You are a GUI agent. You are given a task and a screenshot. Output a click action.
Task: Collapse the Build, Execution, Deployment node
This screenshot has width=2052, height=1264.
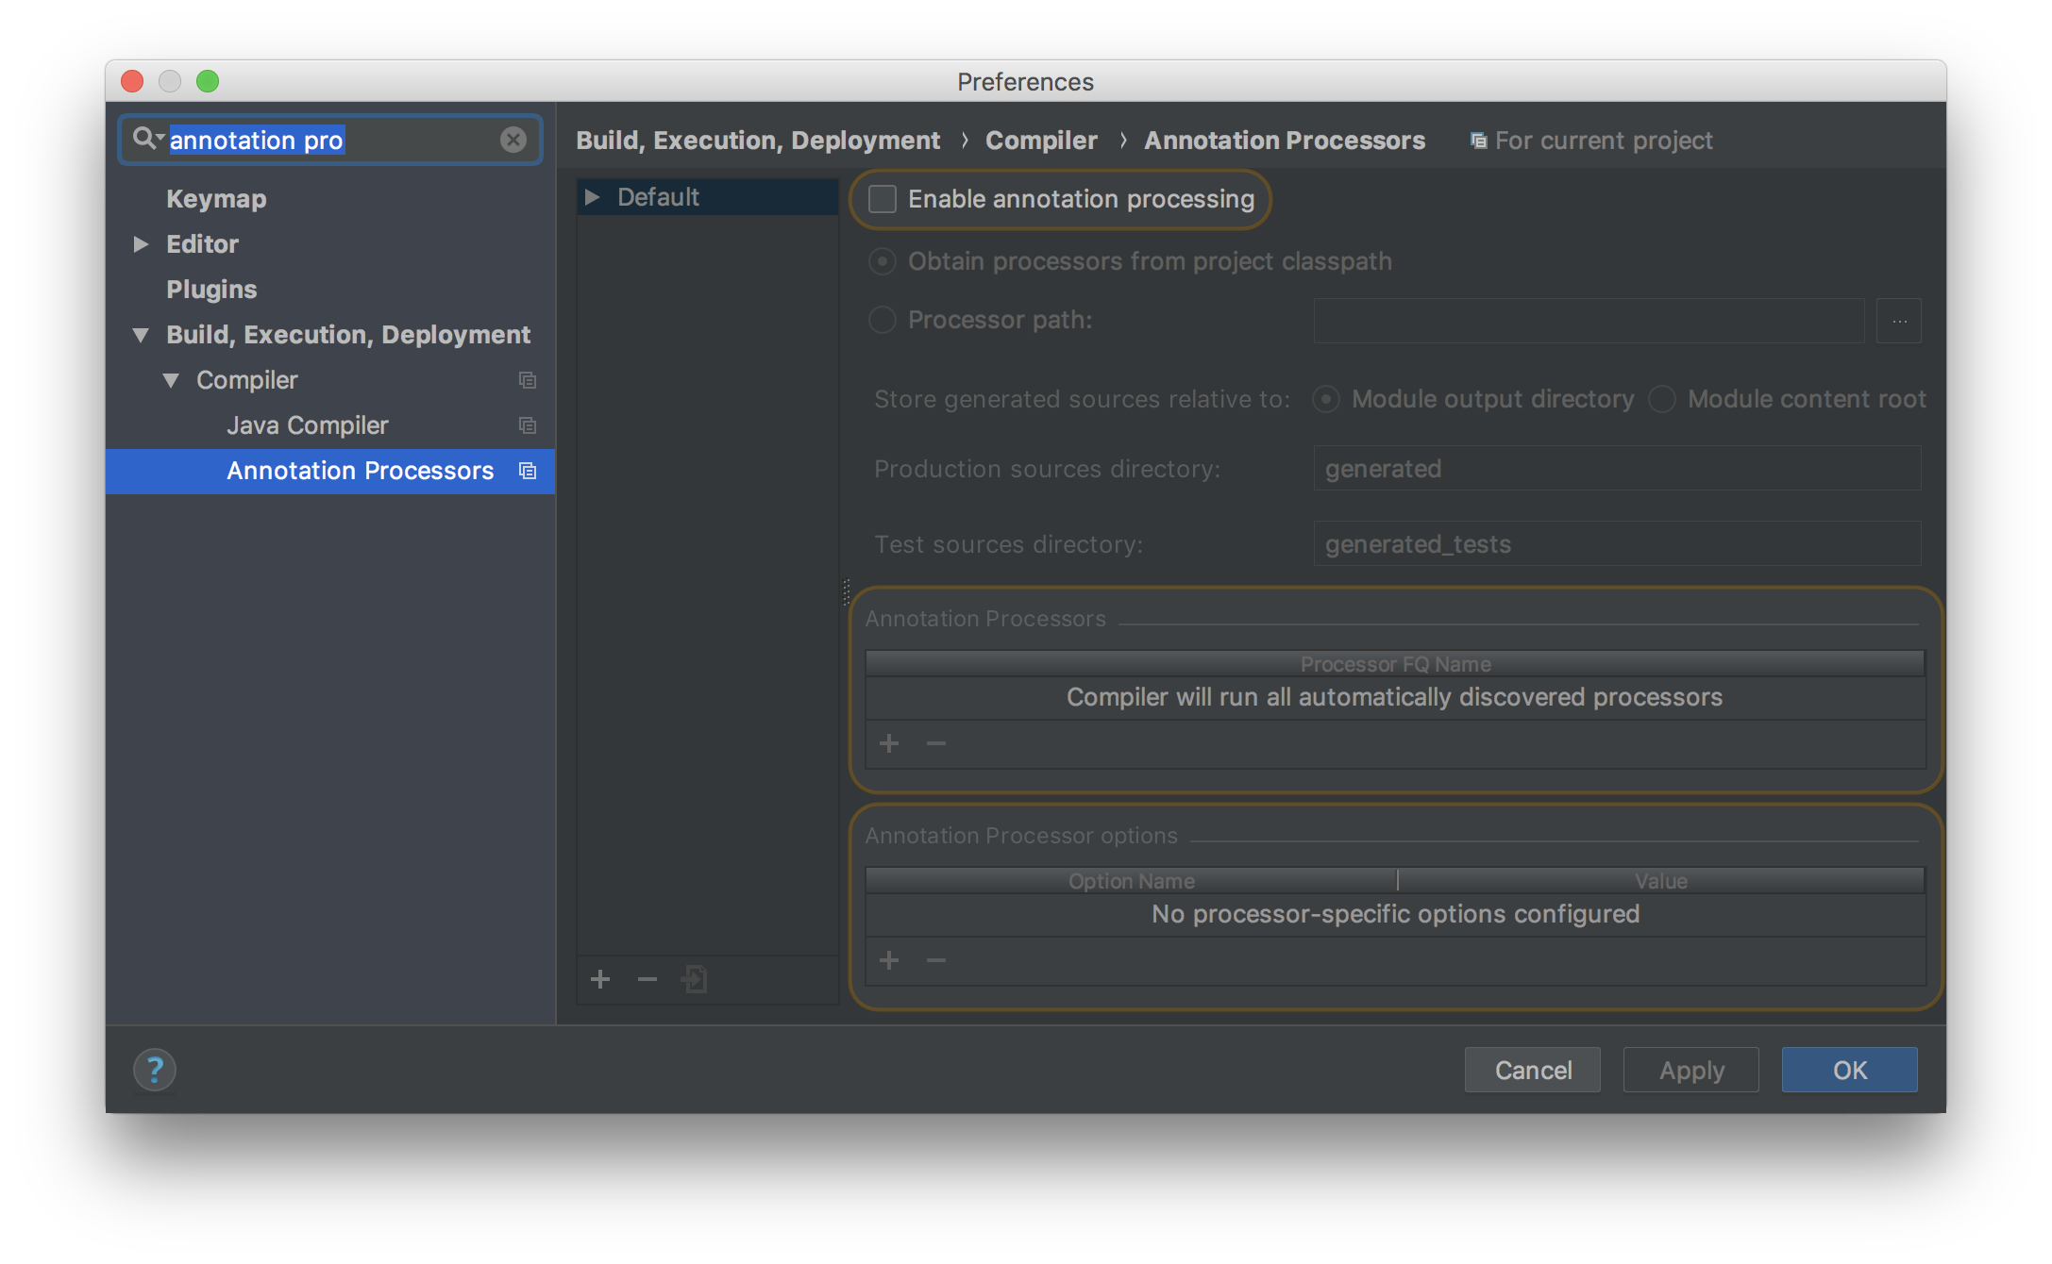[141, 335]
